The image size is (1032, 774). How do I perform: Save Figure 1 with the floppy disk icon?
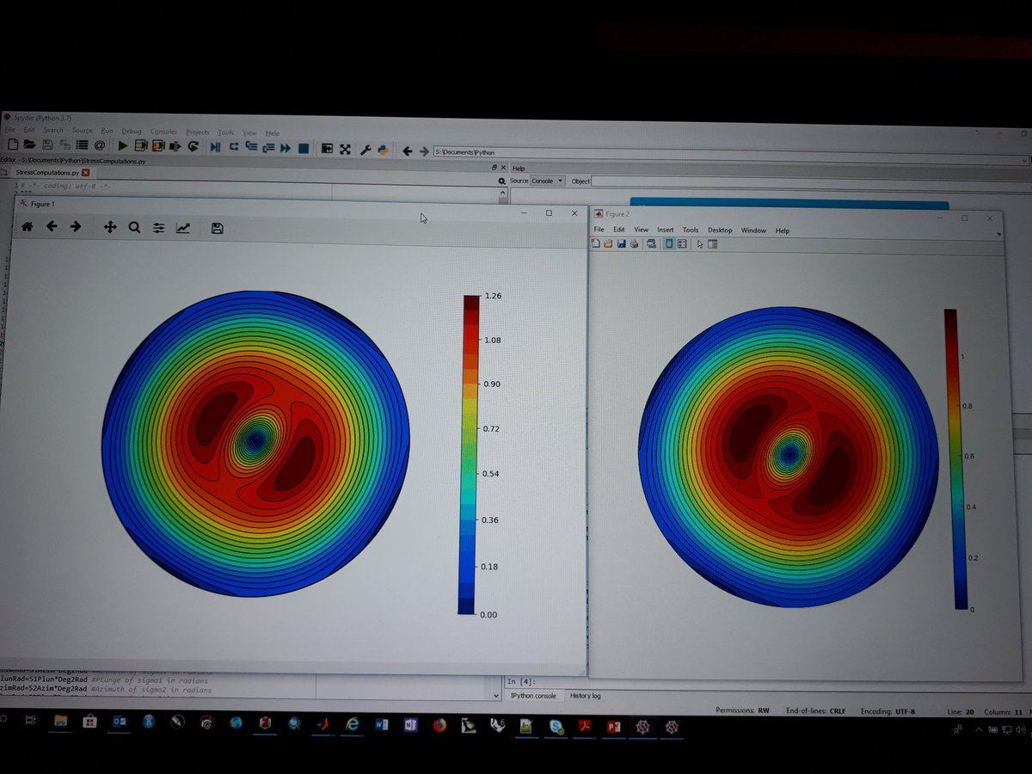click(x=217, y=228)
